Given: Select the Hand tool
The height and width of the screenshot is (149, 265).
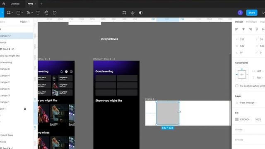Looking at the screenshot, I should (46, 13).
